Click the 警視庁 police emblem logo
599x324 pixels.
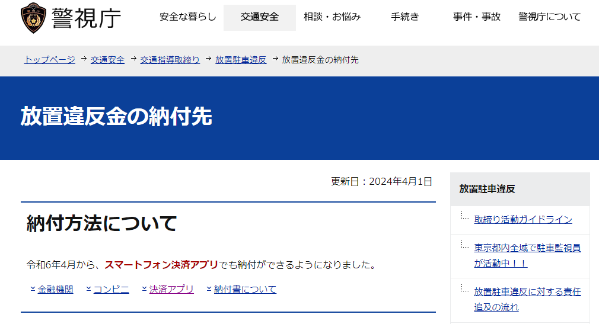click(x=33, y=18)
